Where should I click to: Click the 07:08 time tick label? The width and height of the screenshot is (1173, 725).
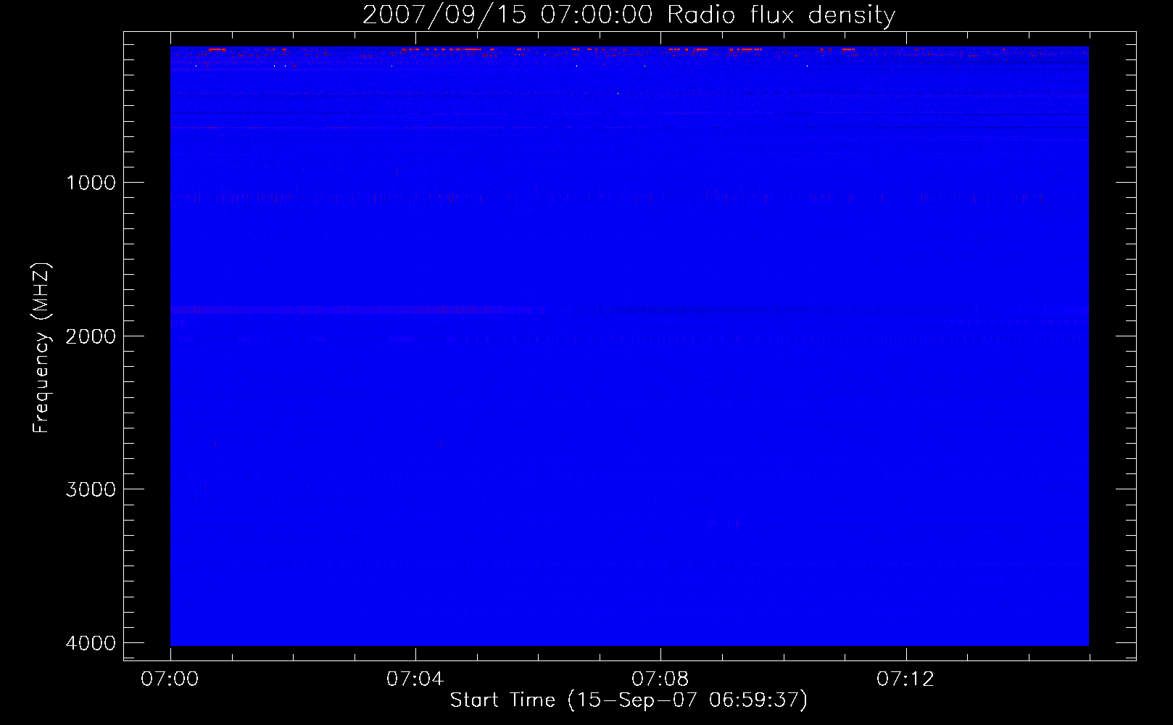point(660,679)
